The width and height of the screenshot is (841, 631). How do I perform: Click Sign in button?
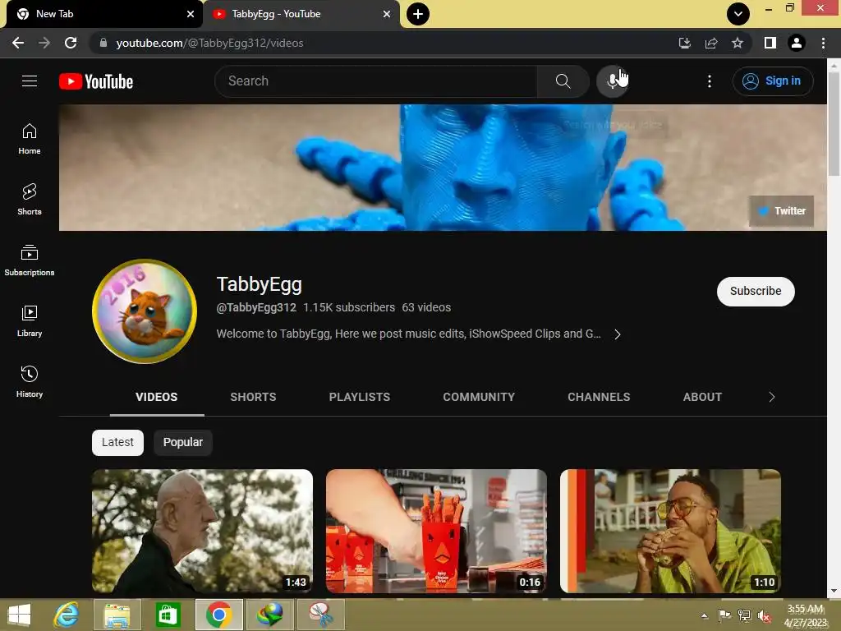(x=773, y=81)
